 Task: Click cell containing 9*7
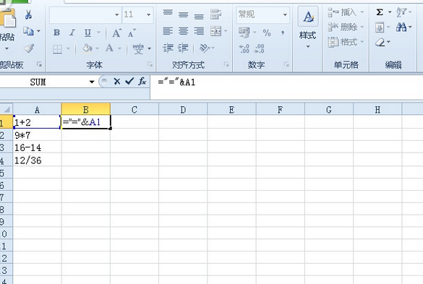coord(37,134)
